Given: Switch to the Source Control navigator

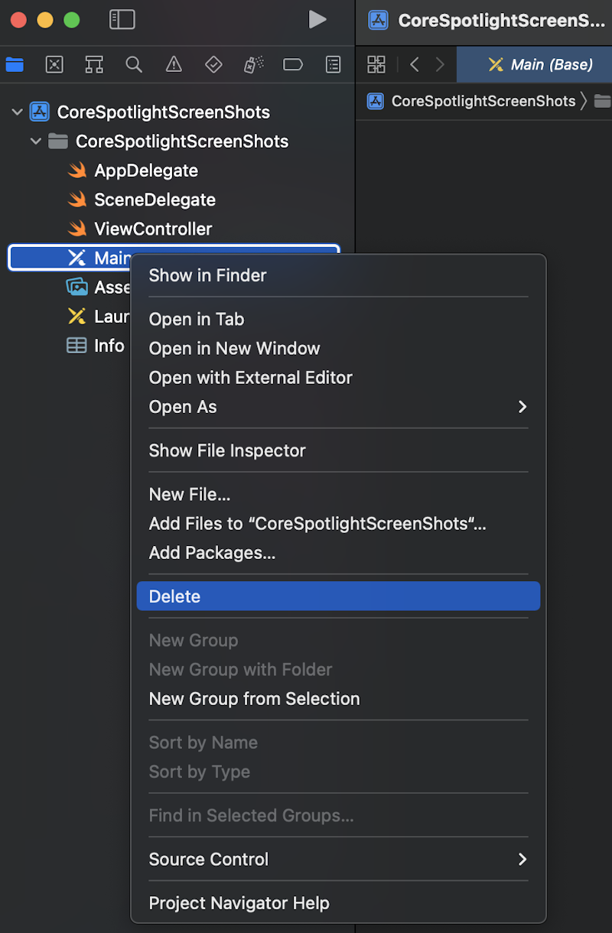Looking at the screenshot, I should (x=54, y=64).
